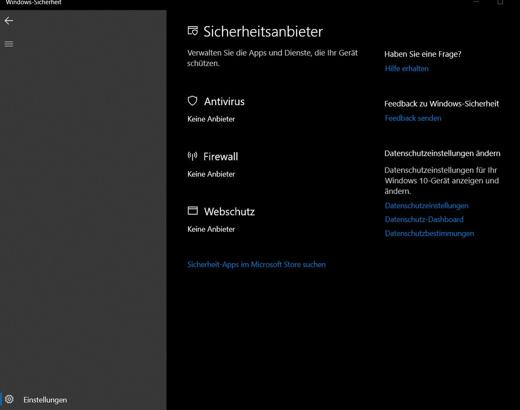Click the Antivirus shield icon
The image size is (520, 410).
pos(192,101)
